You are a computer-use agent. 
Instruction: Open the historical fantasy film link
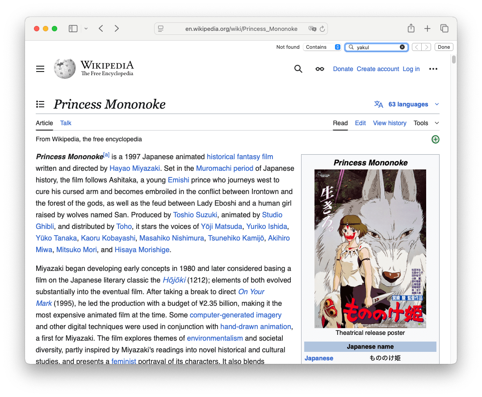240,156
